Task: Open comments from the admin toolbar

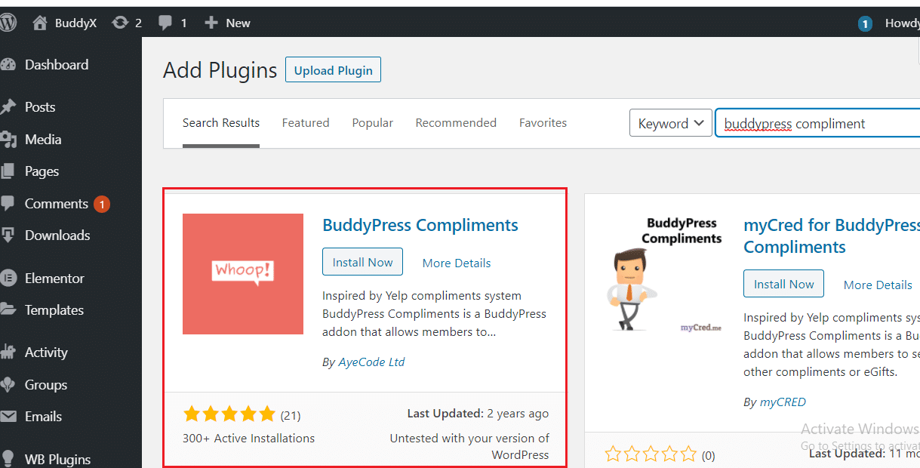Action: 172,22
